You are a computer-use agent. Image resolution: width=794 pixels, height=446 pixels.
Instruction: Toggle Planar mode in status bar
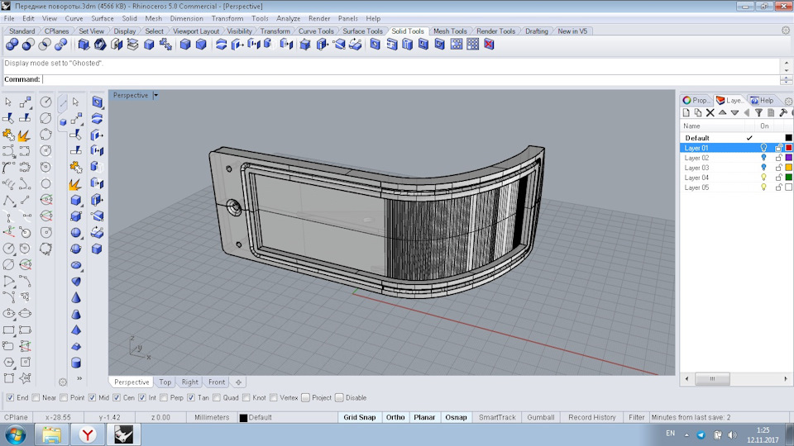[x=424, y=417]
